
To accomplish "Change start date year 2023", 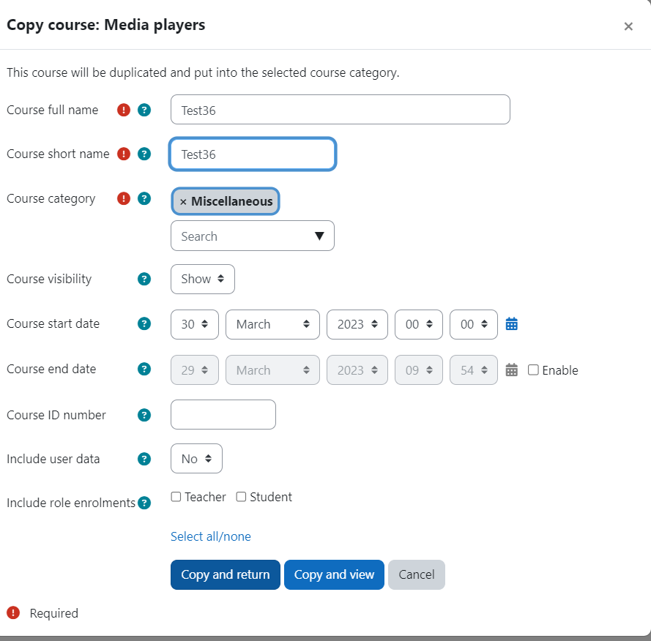I will (x=357, y=324).
